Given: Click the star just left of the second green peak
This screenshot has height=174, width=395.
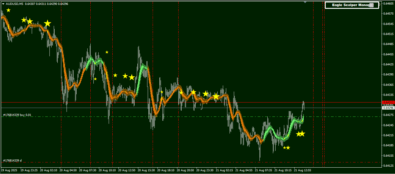Looking at the screenshot, I should point(132,77).
